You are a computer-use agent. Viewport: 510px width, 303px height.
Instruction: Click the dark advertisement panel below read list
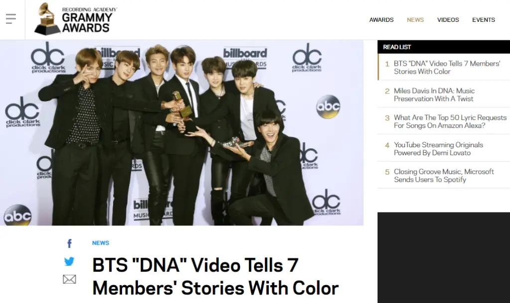click(444, 258)
